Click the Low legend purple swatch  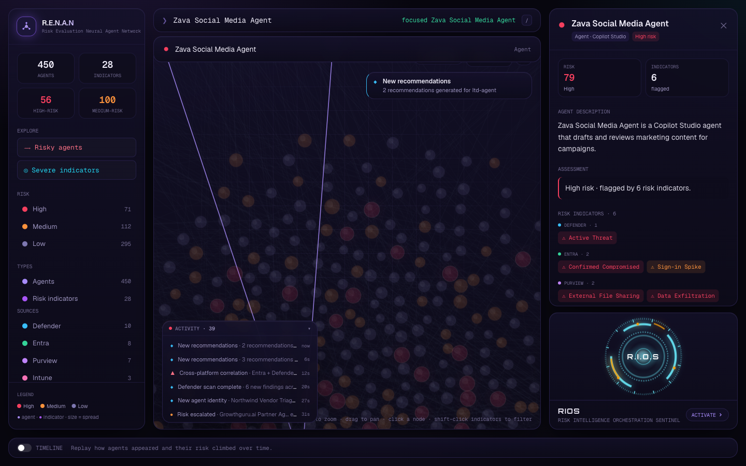click(74, 406)
